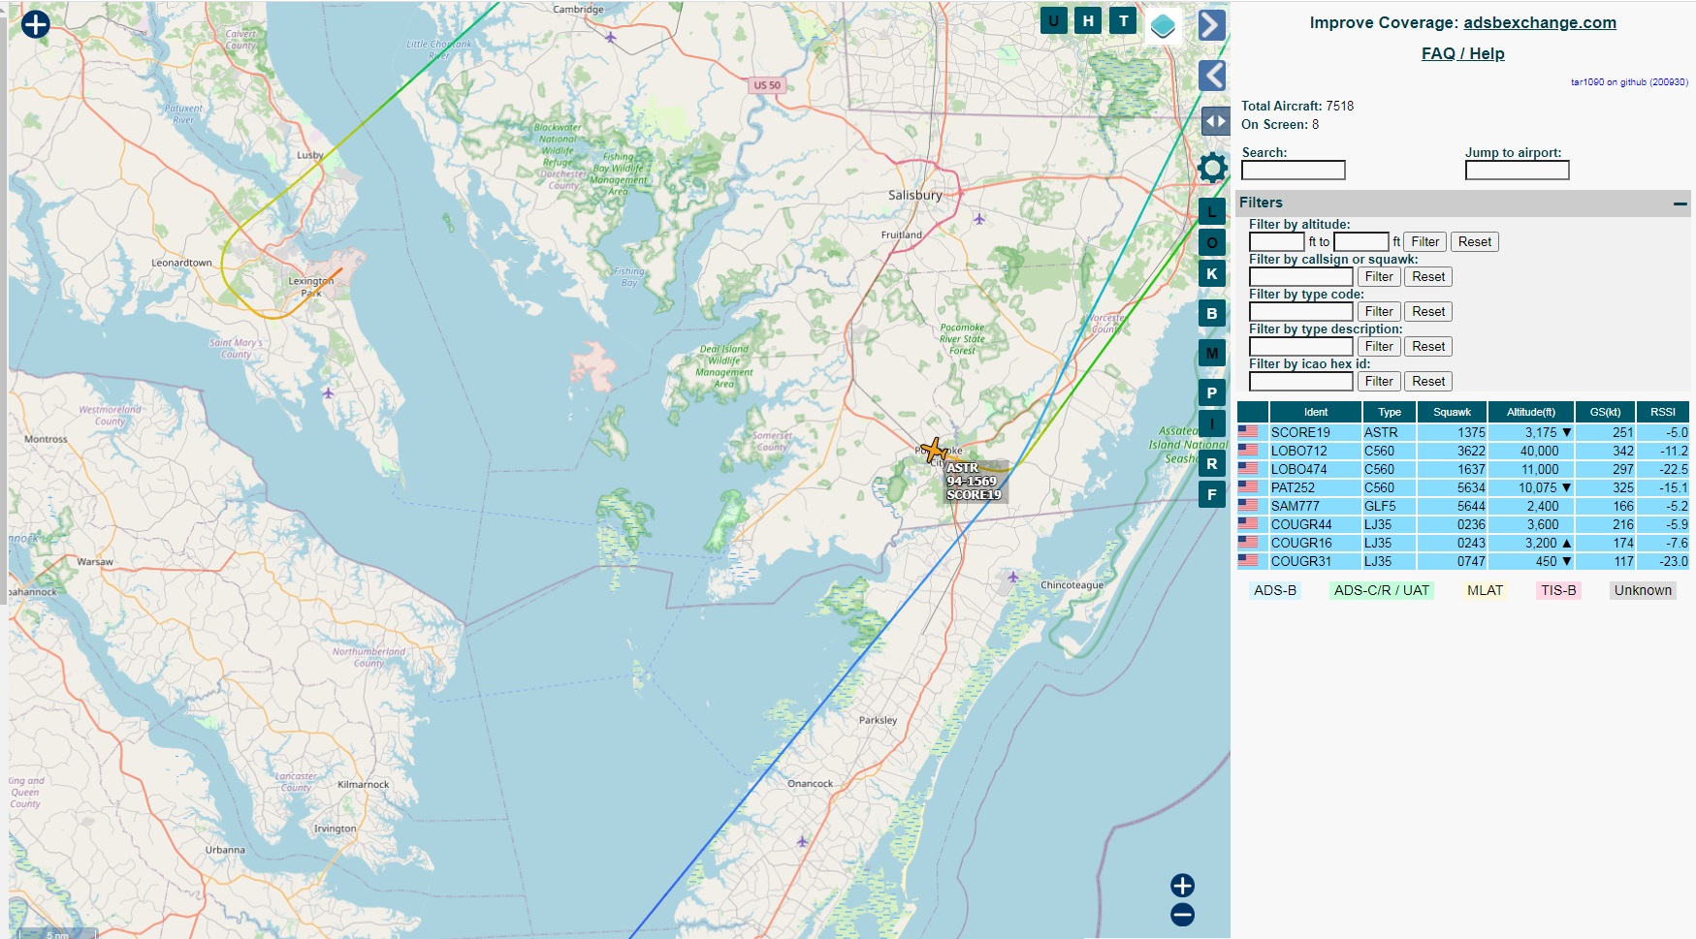
Task: Zoom out with map minus button
Action: pos(1182,915)
